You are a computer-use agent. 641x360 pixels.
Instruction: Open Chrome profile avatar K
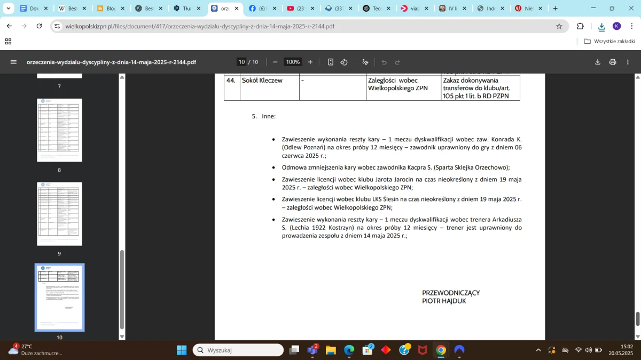click(617, 26)
